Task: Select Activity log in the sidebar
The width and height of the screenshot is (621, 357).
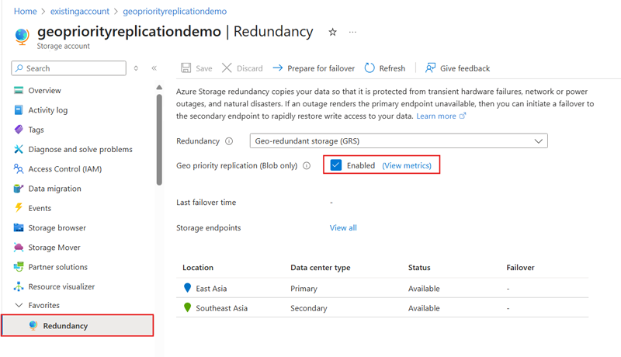Action: click(x=47, y=110)
